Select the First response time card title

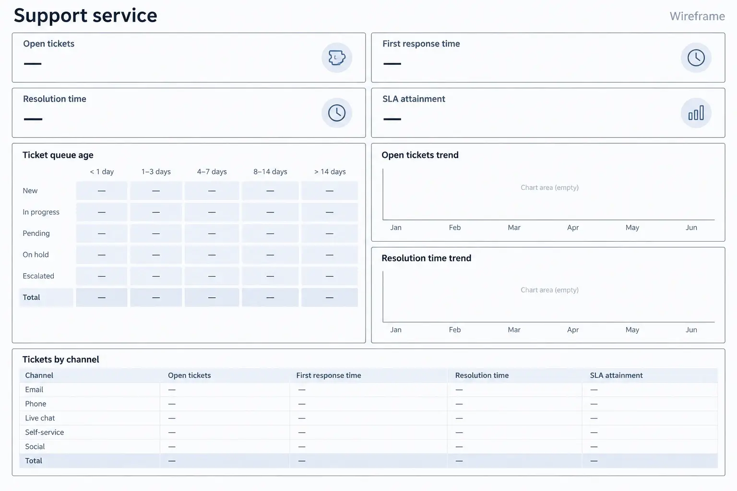point(421,44)
